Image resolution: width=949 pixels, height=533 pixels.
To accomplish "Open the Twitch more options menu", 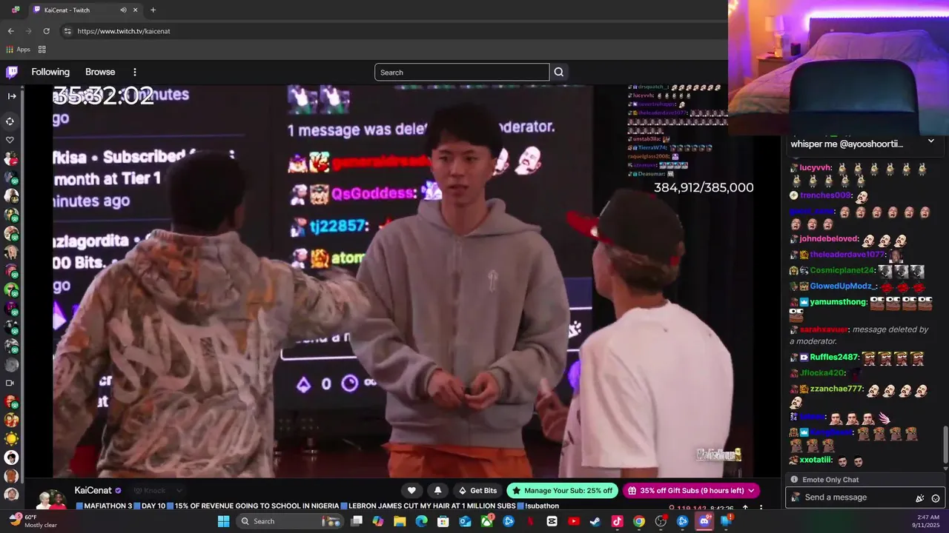I will tap(135, 72).
